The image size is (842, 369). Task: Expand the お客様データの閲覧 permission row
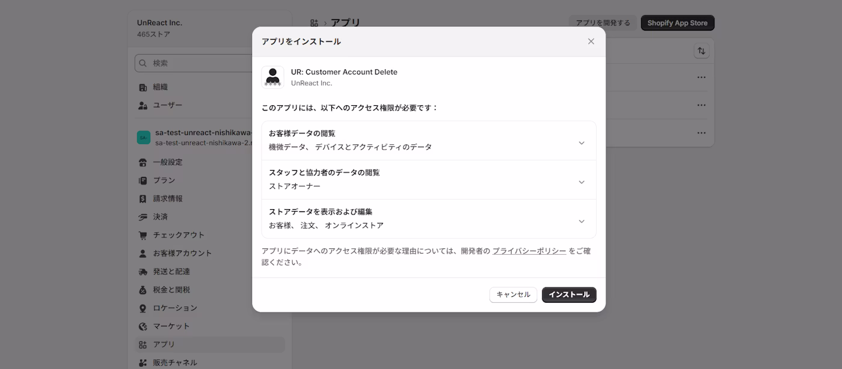tap(429, 141)
